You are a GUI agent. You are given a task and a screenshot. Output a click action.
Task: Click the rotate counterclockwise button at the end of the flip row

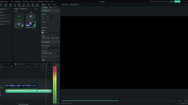pos(57,38)
